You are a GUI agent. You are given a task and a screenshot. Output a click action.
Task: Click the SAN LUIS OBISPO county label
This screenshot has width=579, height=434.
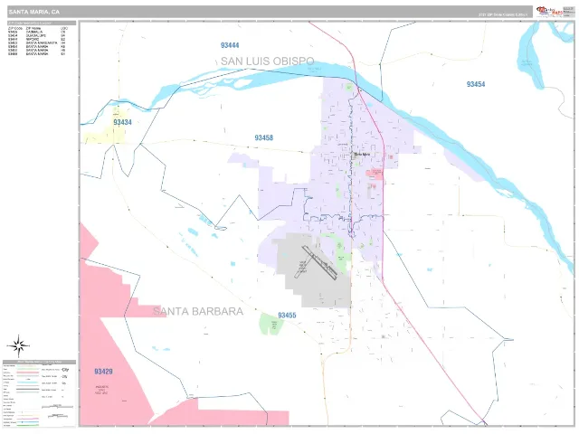(x=268, y=61)
